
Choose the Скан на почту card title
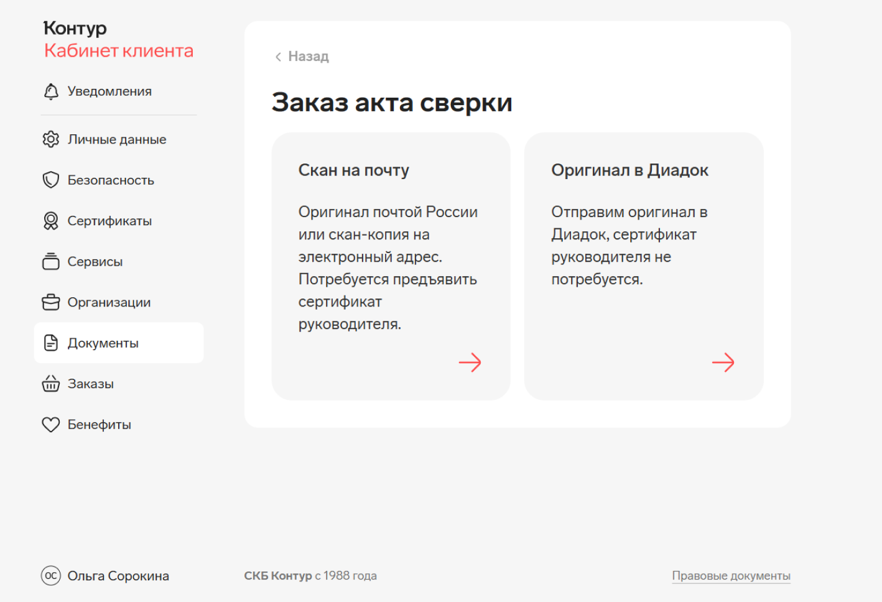click(354, 170)
